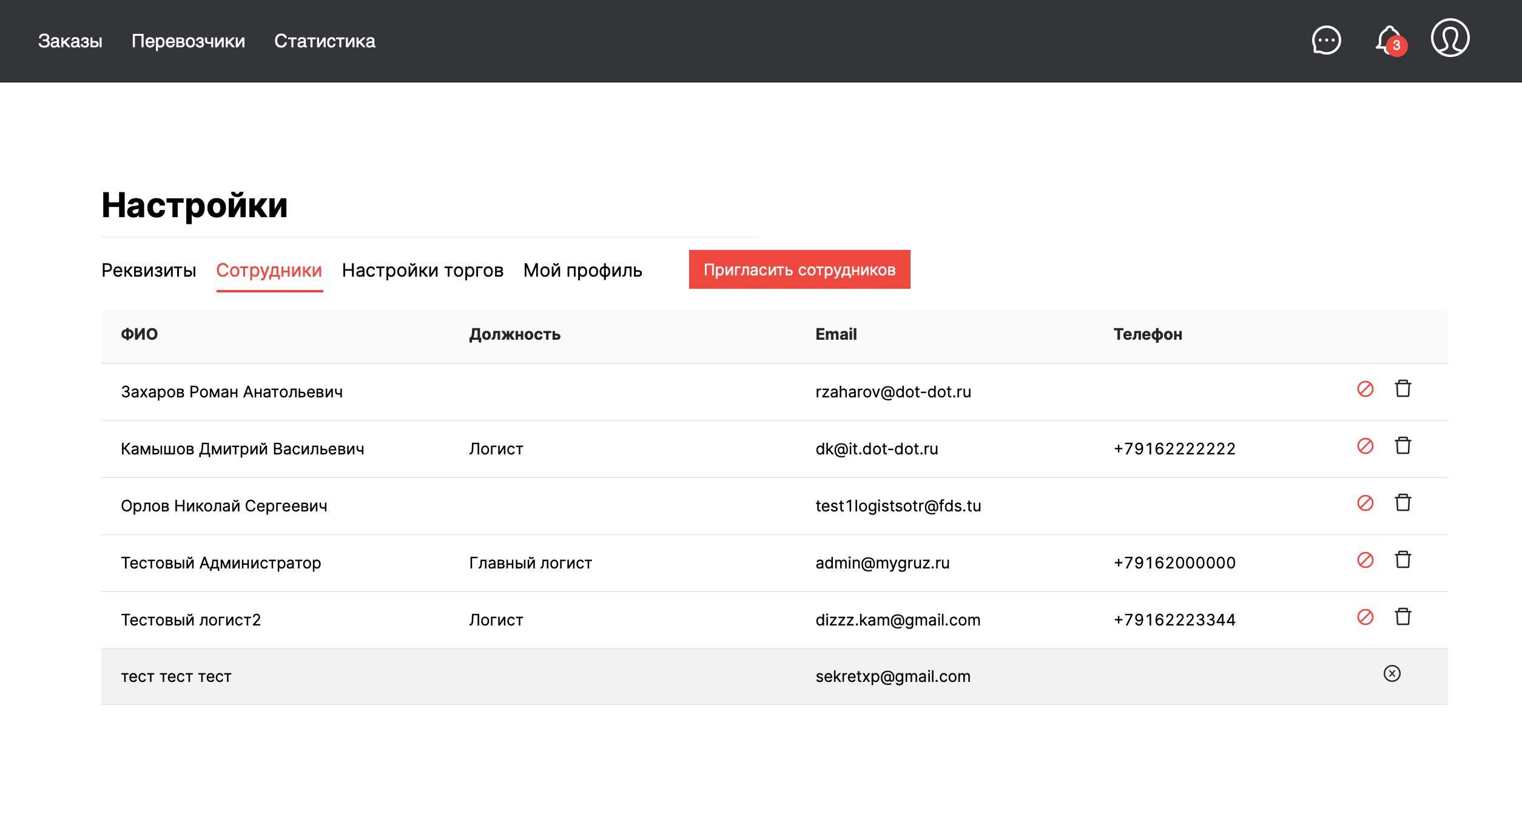Block the Тестовый Администратор account
Image resolution: width=1522 pixels, height=816 pixels.
[1365, 560]
